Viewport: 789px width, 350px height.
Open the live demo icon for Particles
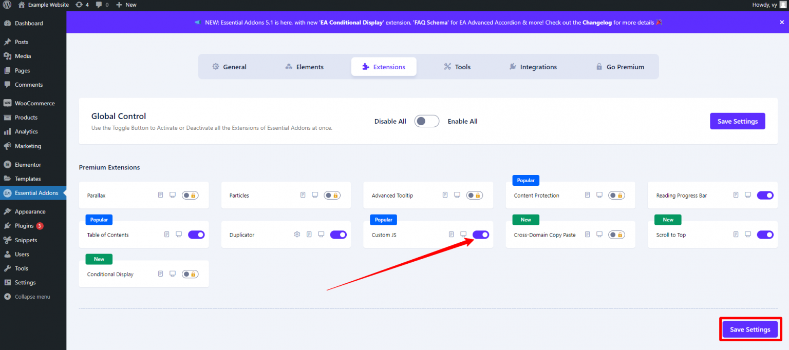(314, 195)
